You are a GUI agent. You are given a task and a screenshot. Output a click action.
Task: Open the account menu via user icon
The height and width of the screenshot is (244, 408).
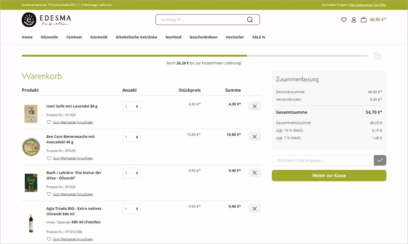click(354, 19)
